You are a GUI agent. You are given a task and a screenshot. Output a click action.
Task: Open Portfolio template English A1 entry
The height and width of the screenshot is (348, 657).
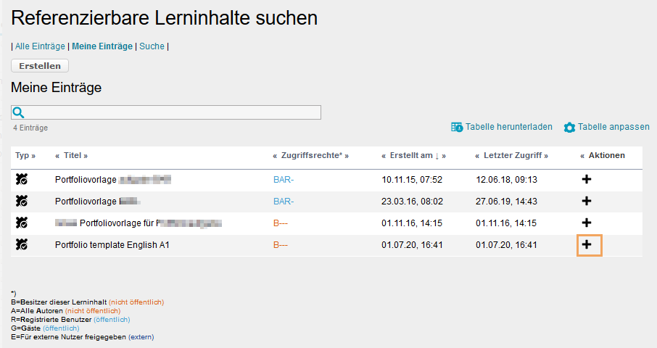click(x=112, y=245)
